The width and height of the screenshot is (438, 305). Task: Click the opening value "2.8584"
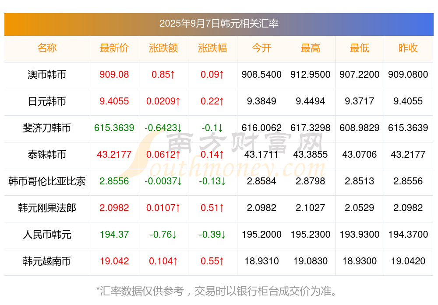click(261, 181)
